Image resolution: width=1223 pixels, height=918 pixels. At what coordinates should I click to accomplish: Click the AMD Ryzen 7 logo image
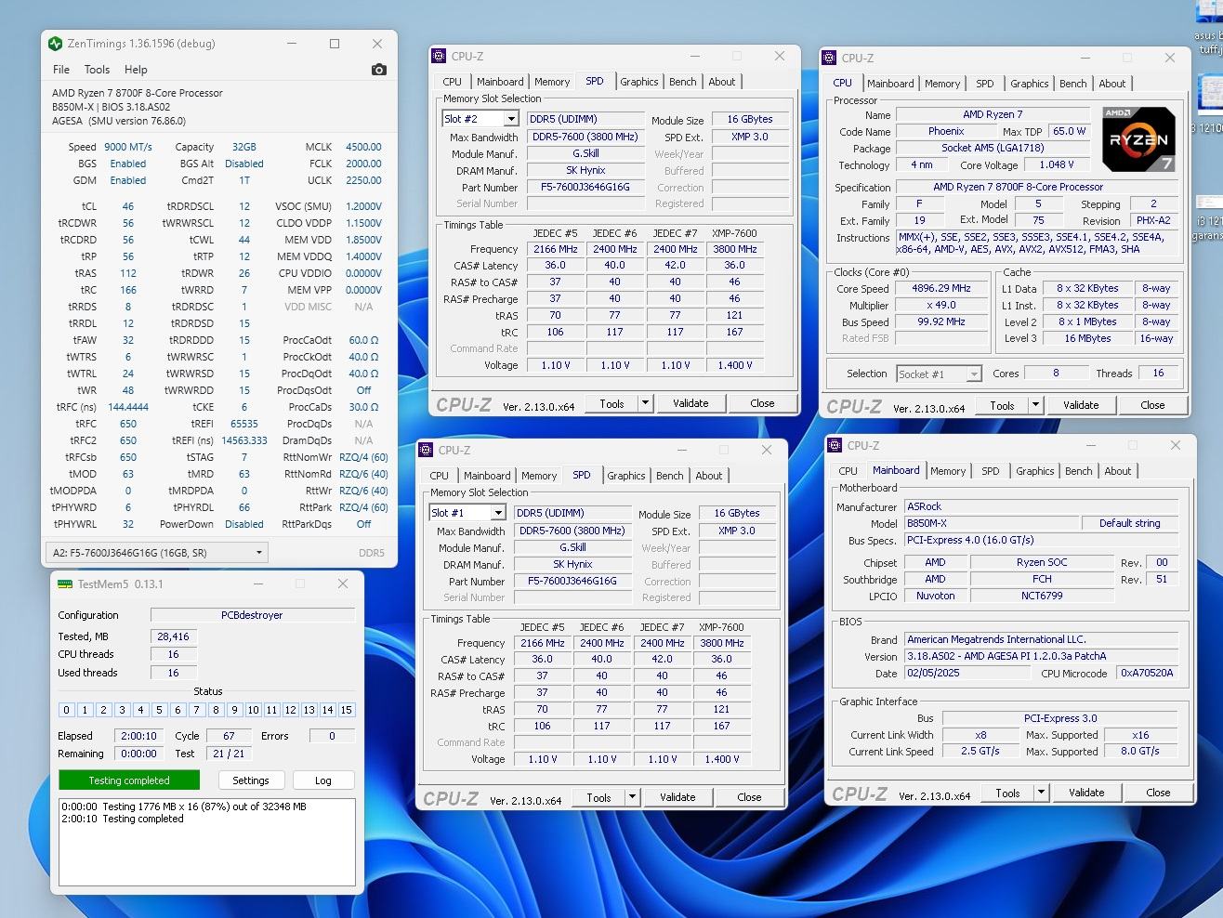(x=1140, y=139)
